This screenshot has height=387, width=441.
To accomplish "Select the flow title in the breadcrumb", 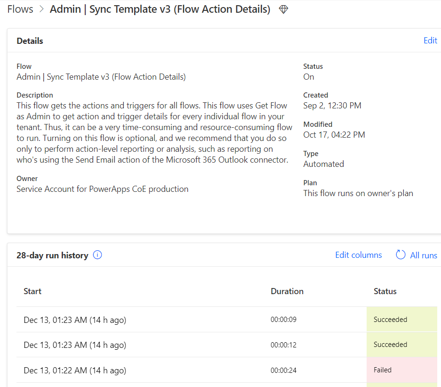I will coord(159,9).
